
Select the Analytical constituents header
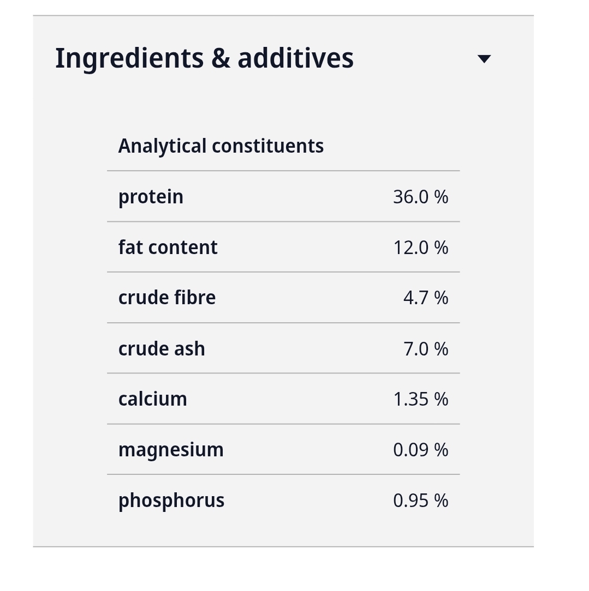click(x=221, y=146)
